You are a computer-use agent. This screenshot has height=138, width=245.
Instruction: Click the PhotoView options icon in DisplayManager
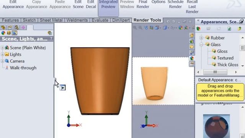click(50, 33)
